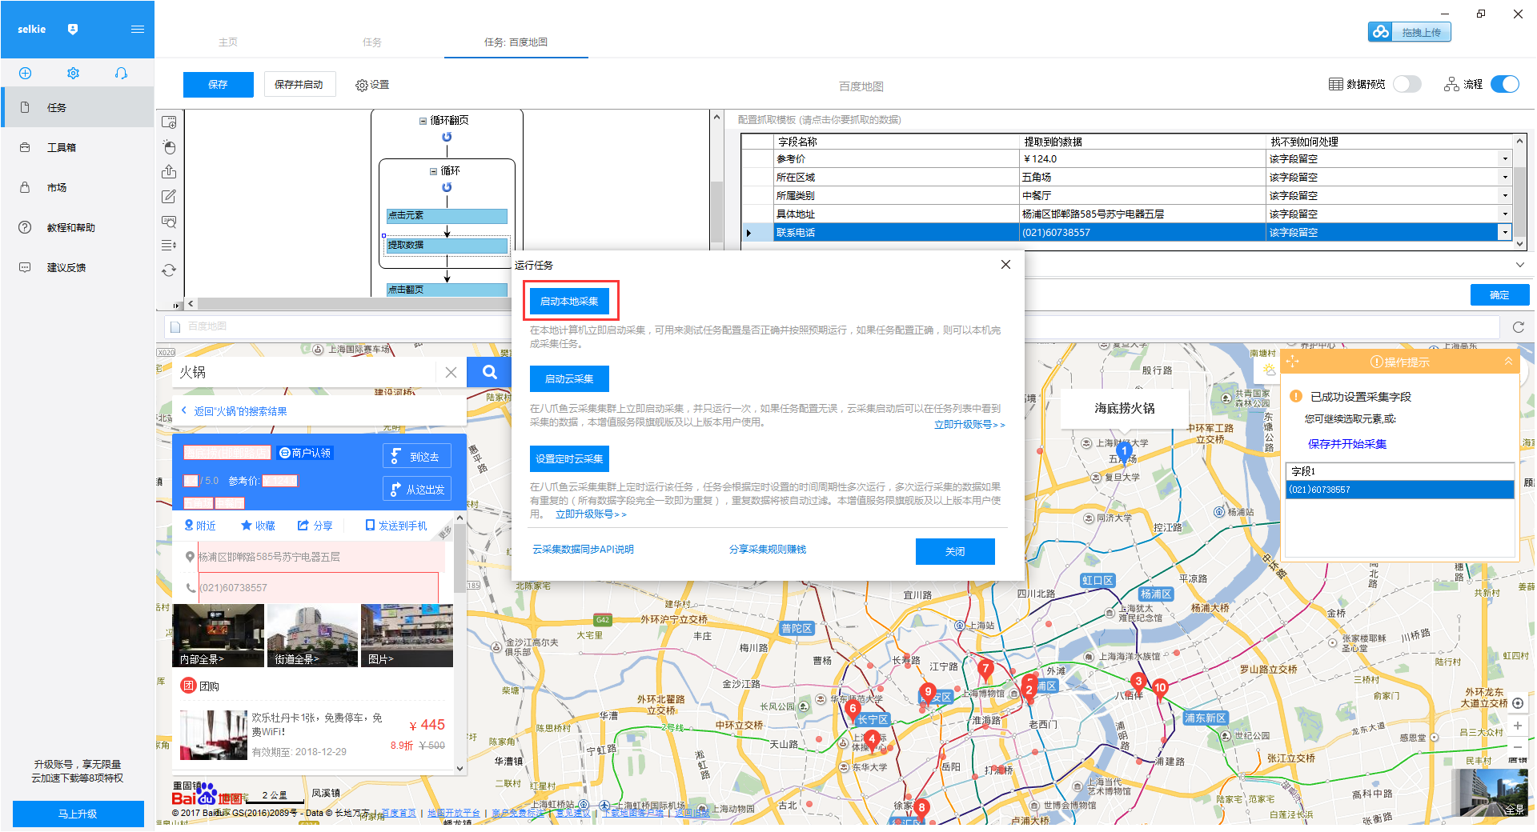1537x832 pixels.
Task: Switch to the 任务: 百度地图 tab
Action: pyautogui.click(x=516, y=42)
